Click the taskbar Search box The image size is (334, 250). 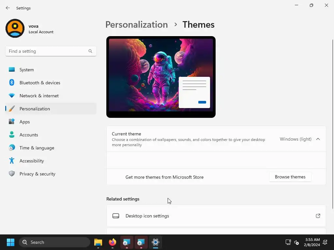click(54, 242)
